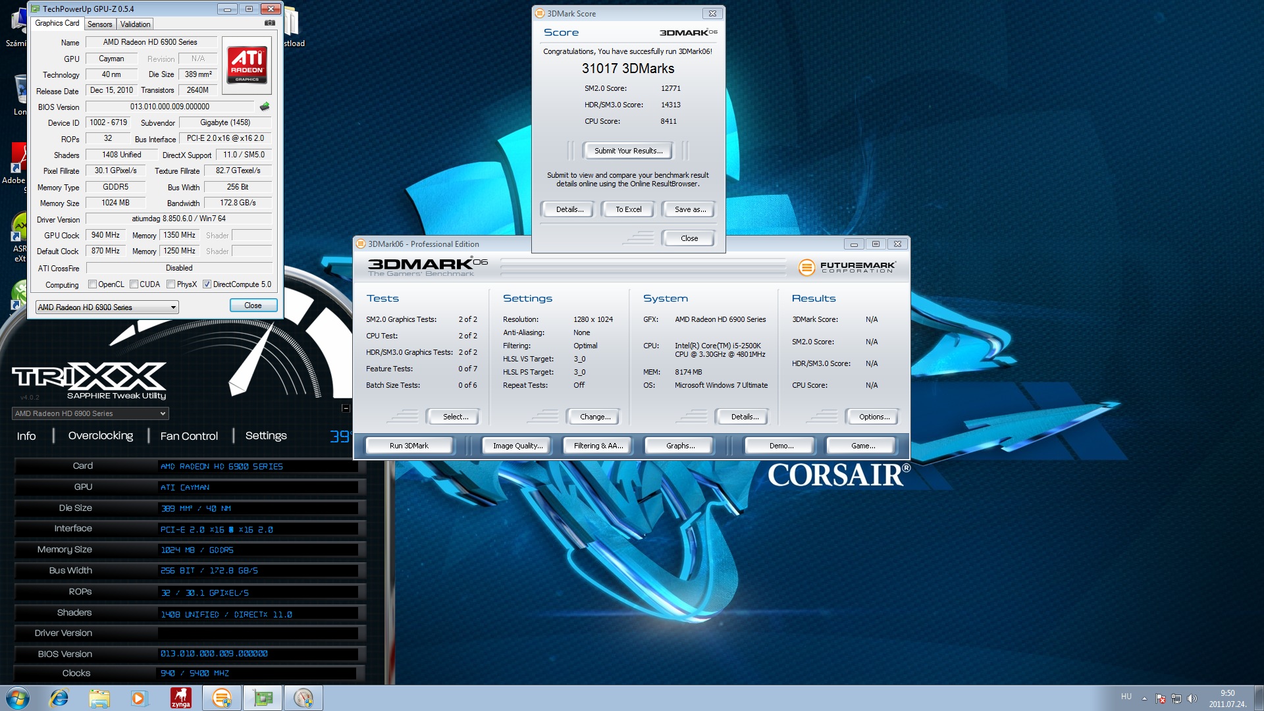
Task: Click the TRIXX GPU value 'ATI CAYMAN'
Action: (x=185, y=488)
